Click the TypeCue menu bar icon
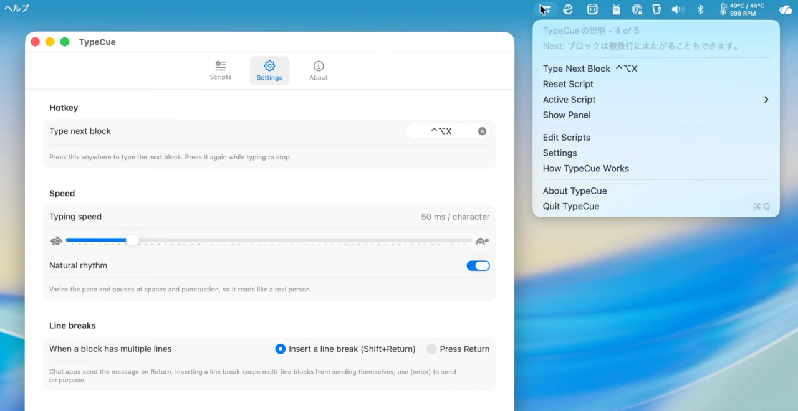 click(x=545, y=9)
